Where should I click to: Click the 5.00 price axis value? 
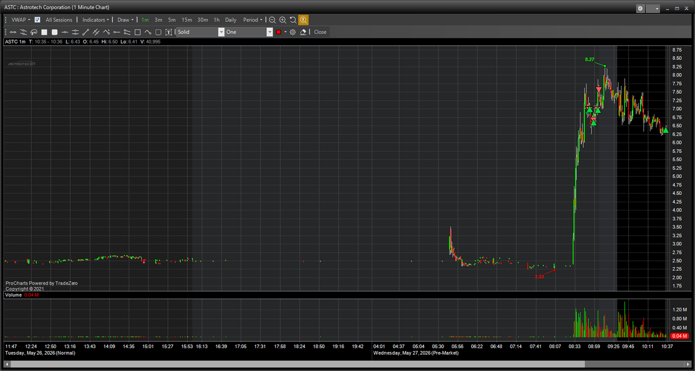tap(677, 176)
